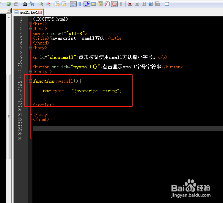223x203 pixels.
Task: Click line number 10 in the margin
Action: (x=20, y=62)
